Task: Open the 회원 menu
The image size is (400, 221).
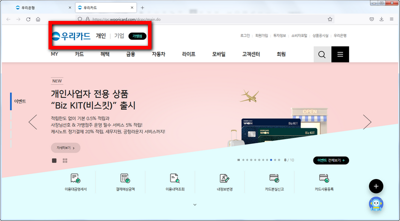Action: (281, 54)
